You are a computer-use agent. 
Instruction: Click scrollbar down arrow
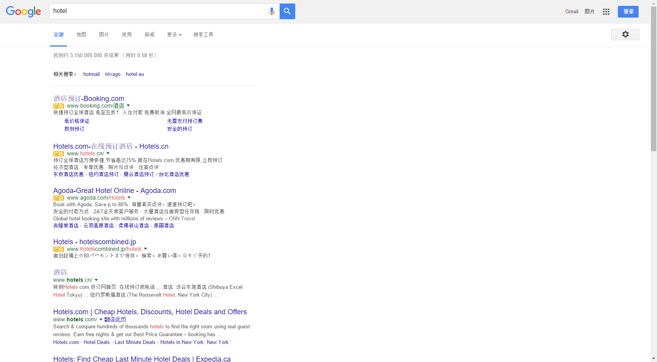point(653,358)
